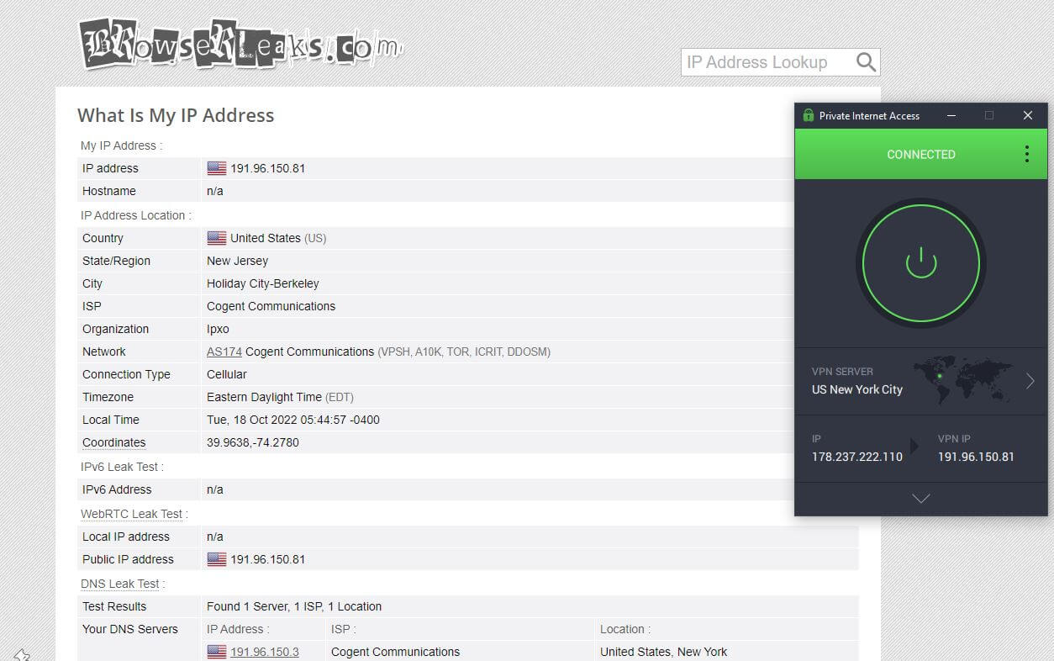This screenshot has width=1054, height=661.
Task: Select IP address value in My IP Address row
Action: [267, 168]
